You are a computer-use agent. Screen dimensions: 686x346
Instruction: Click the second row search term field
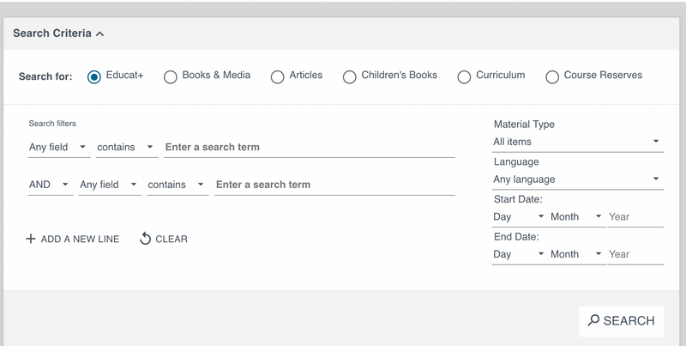click(334, 185)
